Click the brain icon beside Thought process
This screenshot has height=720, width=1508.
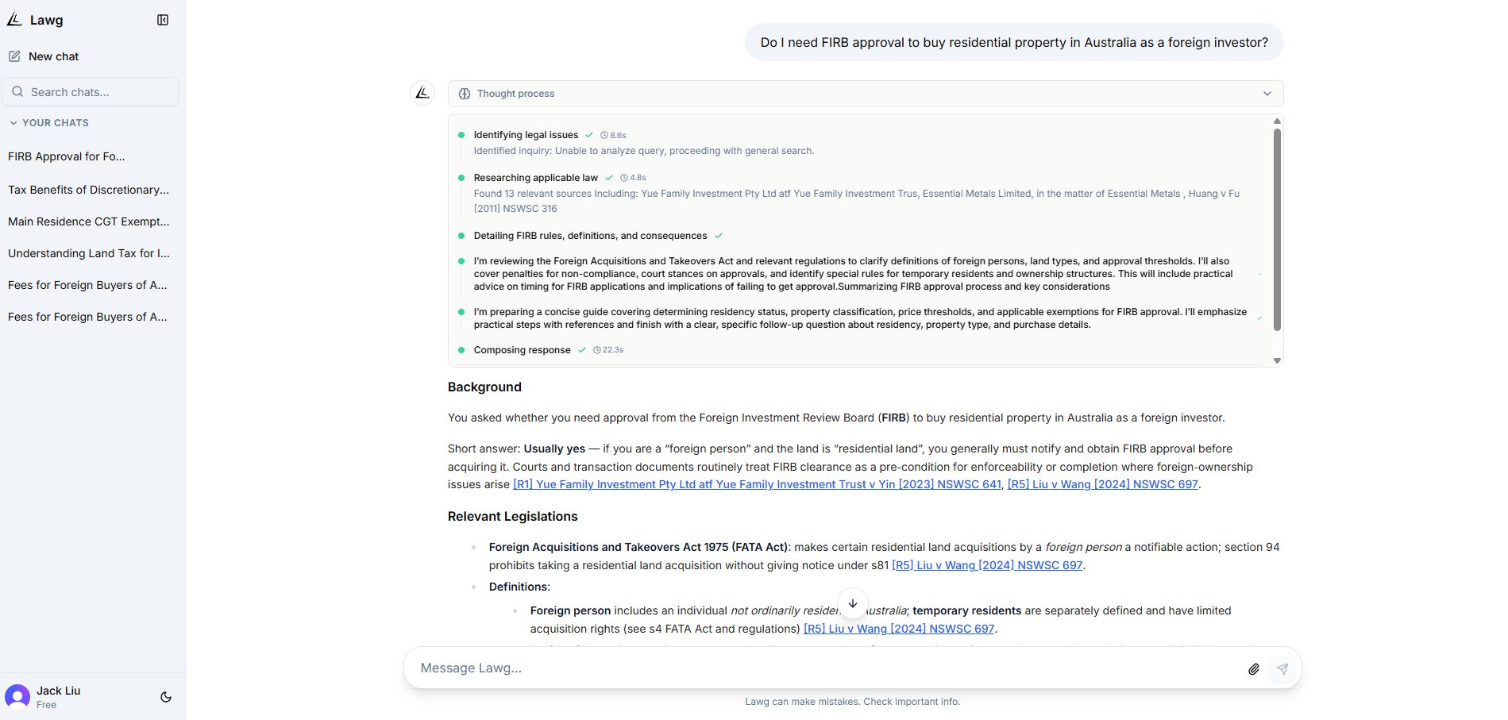[465, 94]
